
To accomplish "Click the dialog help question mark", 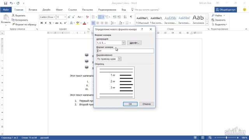I will click(x=142, y=29).
